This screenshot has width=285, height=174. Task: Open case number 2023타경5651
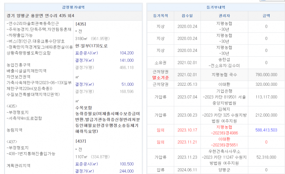pyautogui.click(x=224, y=145)
